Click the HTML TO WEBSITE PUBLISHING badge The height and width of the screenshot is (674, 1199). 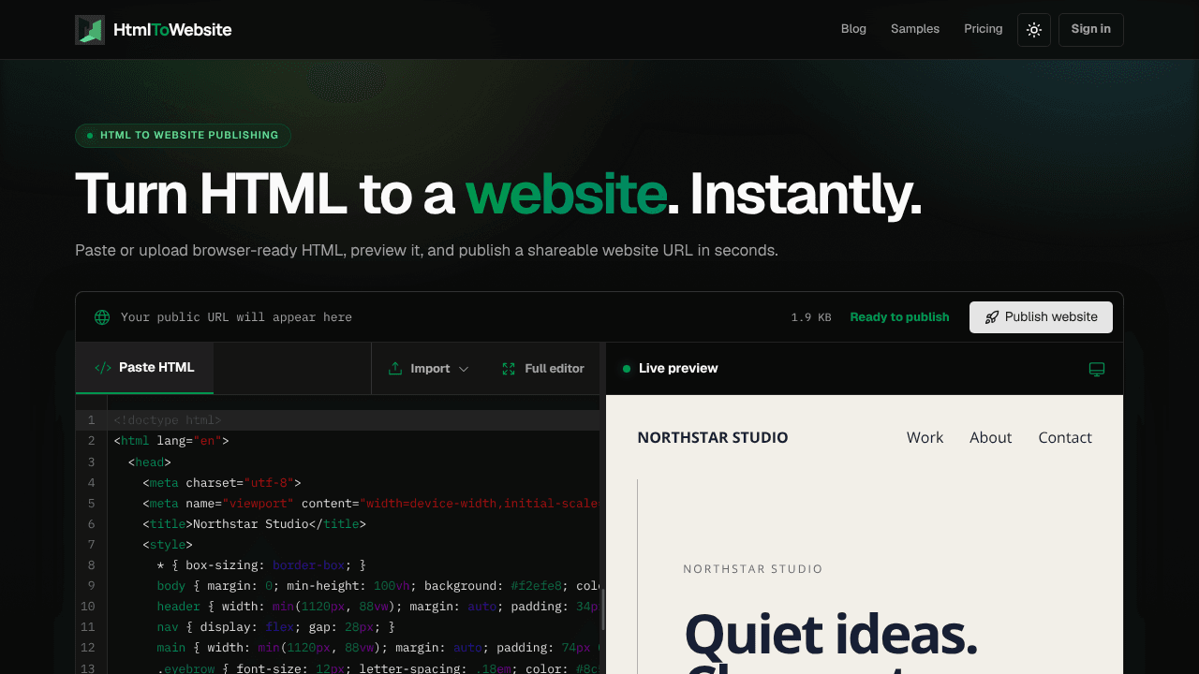(183, 136)
